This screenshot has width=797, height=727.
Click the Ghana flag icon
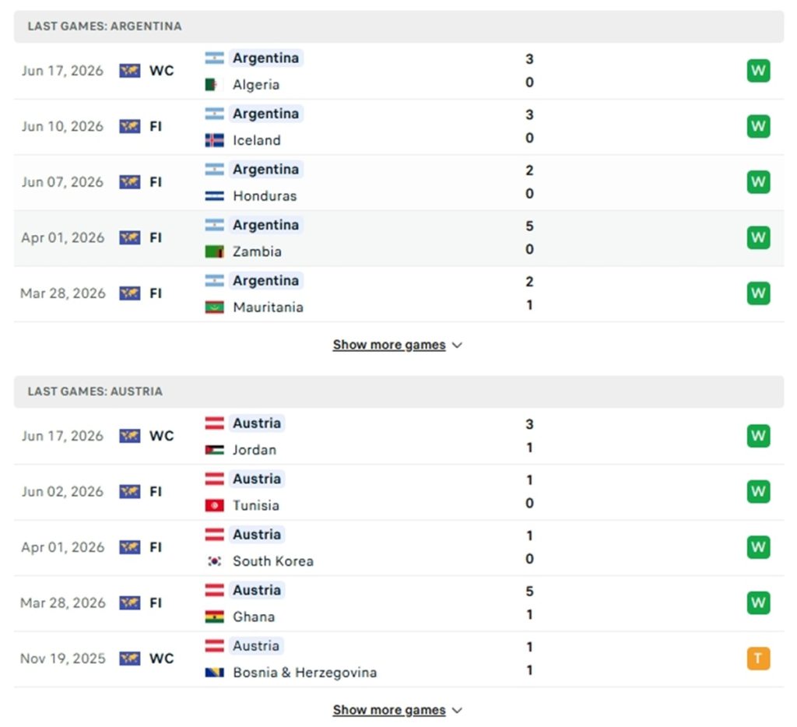214,616
